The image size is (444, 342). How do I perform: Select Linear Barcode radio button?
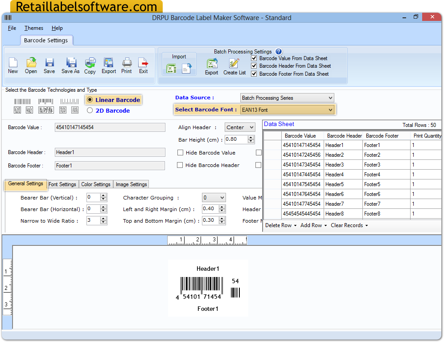90,100
